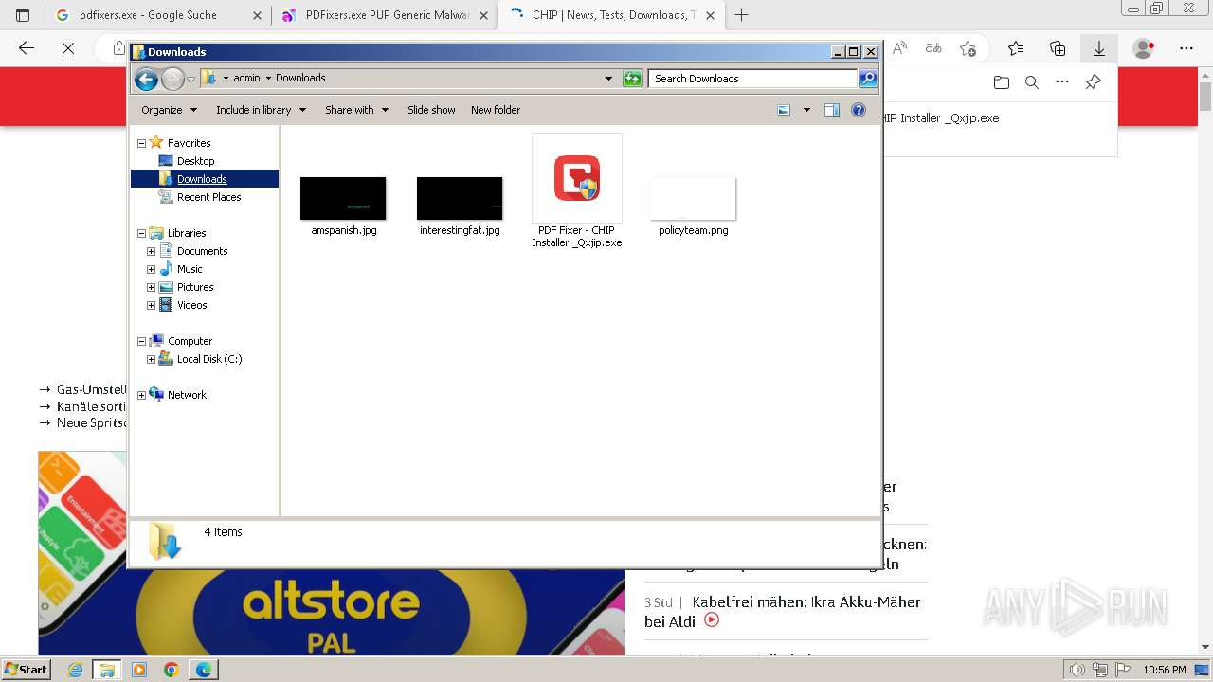This screenshot has height=682, width=1213.
Task: Click Edge tab actions menu icon
Action: pyautogui.click(x=23, y=15)
